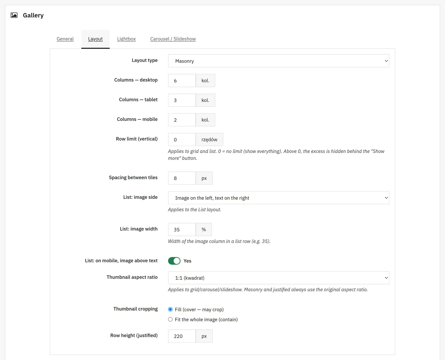This screenshot has height=360, width=445.
Task: Click the Columns — mobile number field
Action: click(x=182, y=120)
